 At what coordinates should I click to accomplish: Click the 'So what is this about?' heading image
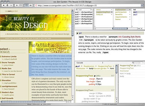point(50,47)
